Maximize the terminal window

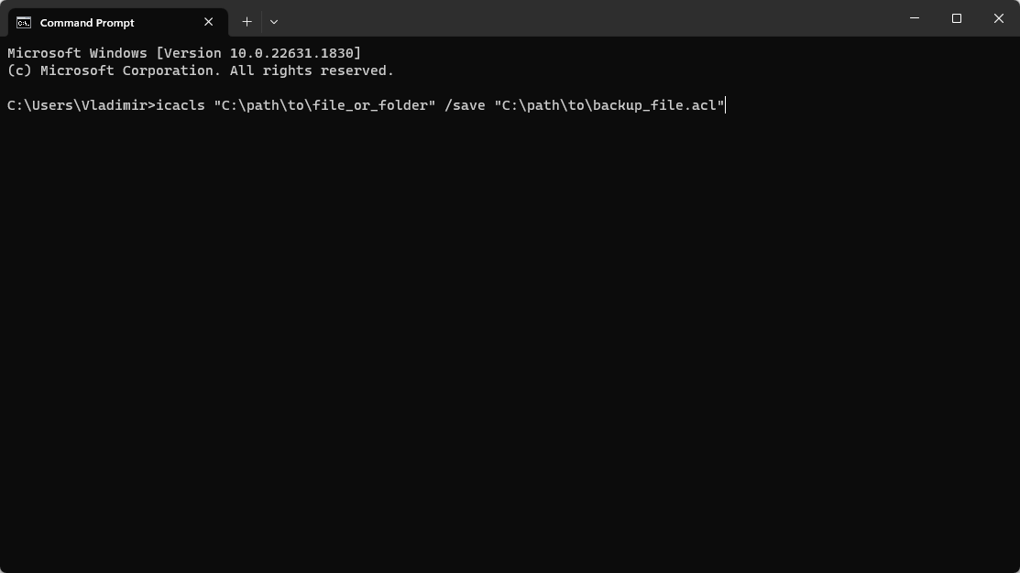(957, 18)
